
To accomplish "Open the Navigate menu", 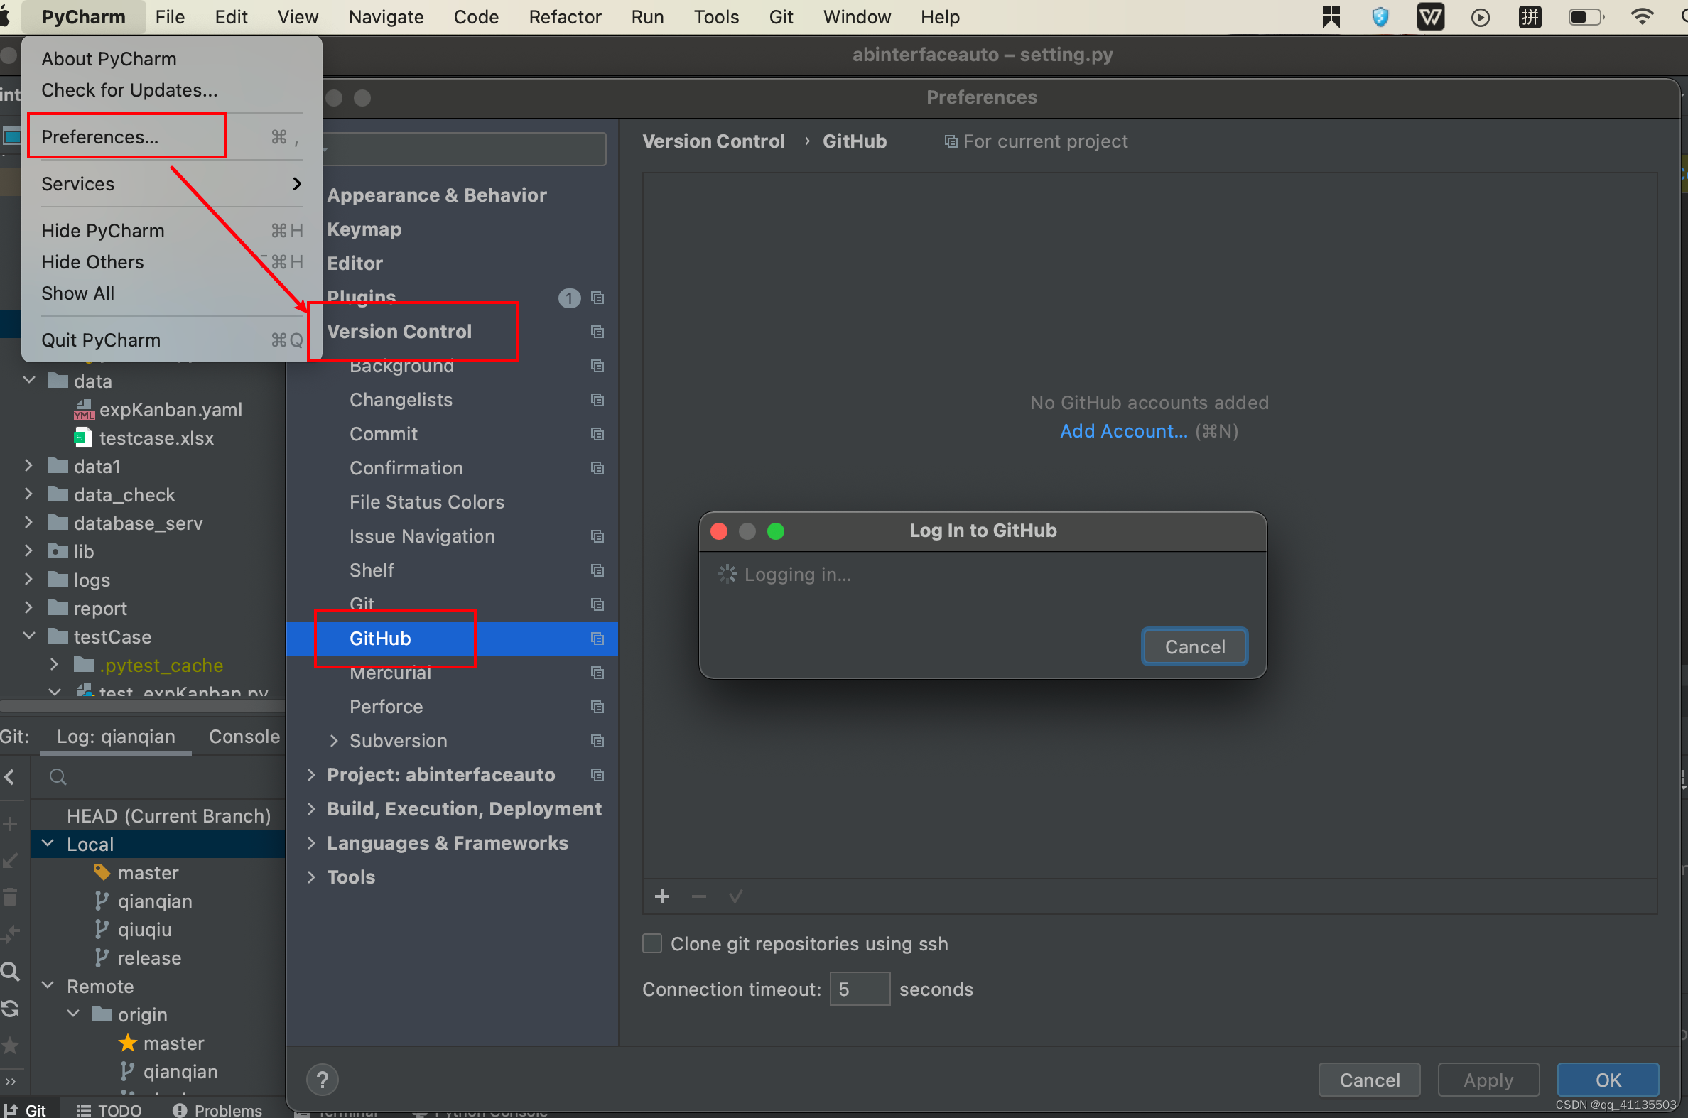I will 386,16.
